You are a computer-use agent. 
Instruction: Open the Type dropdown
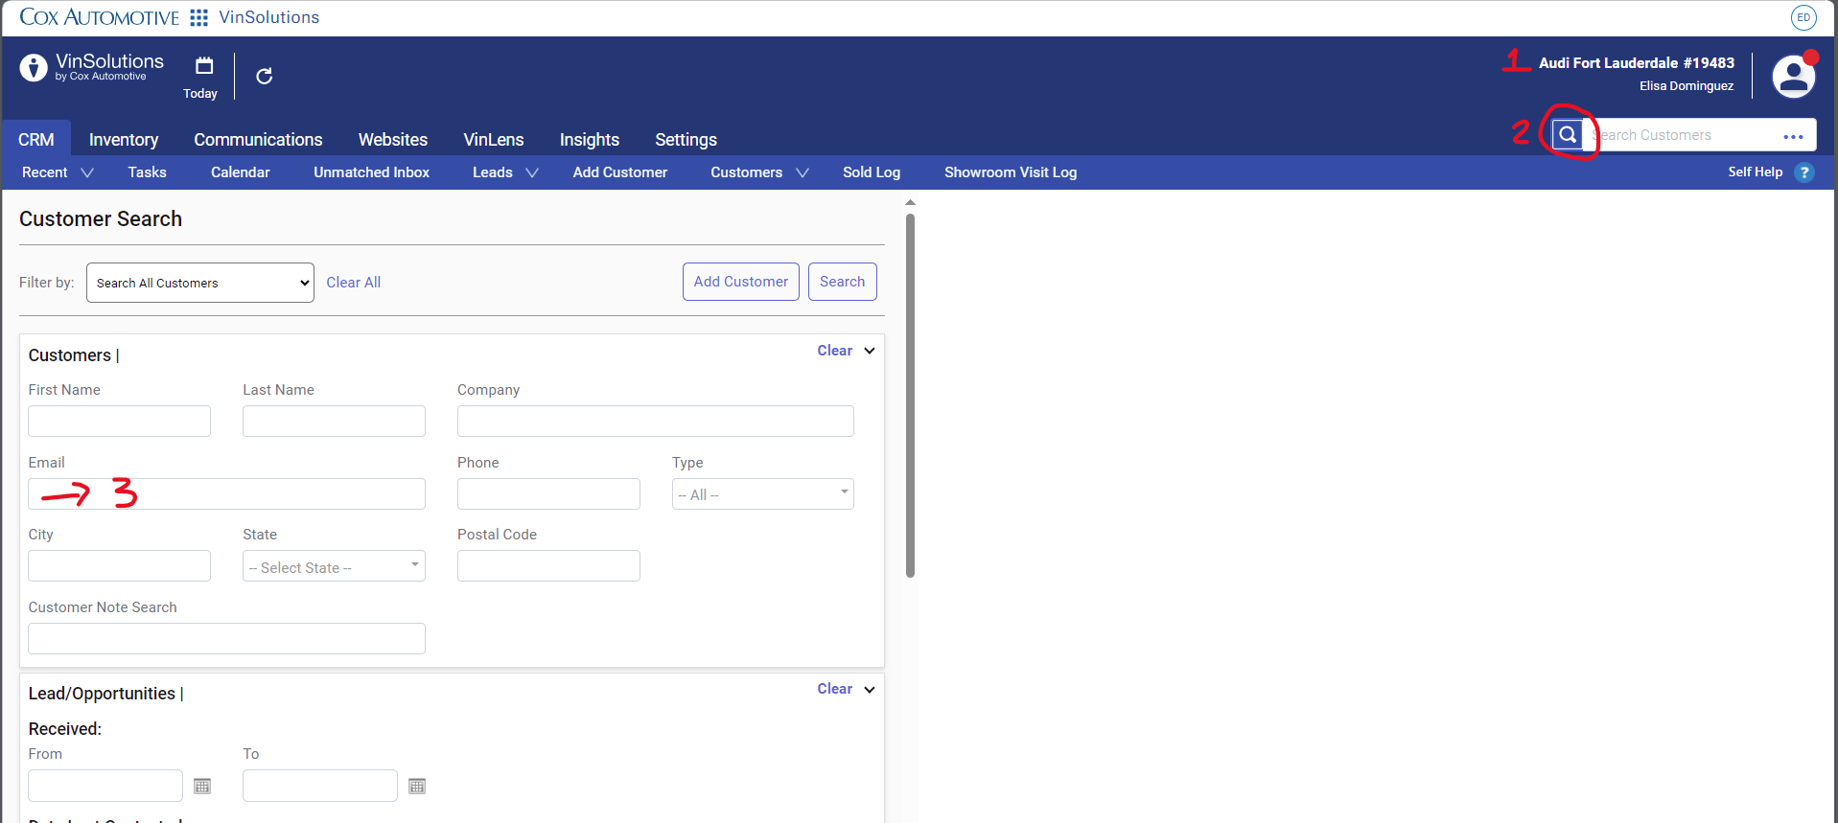pos(762,494)
